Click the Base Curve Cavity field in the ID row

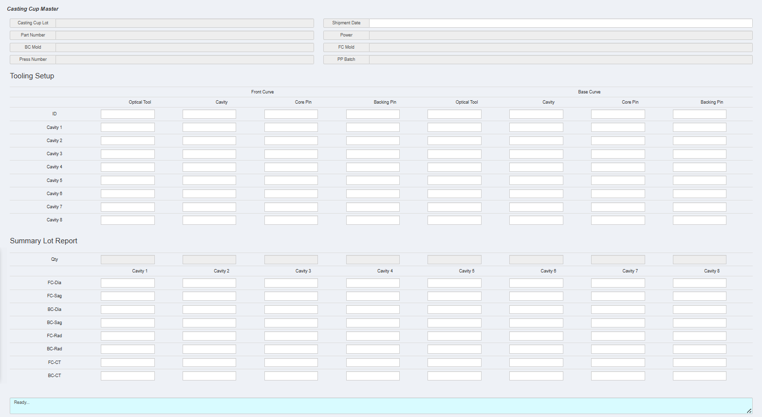point(536,113)
